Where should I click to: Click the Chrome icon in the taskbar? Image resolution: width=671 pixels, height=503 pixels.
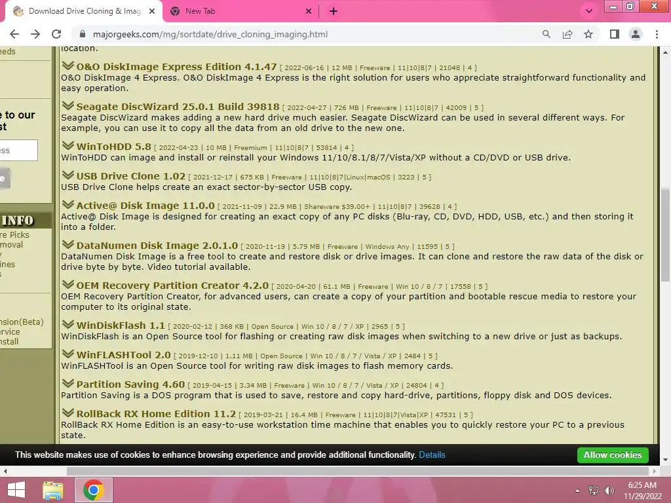pyautogui.click(x=94, y=490)
